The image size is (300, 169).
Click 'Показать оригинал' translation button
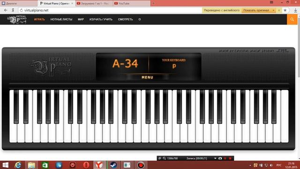click(x=256, y=10)
